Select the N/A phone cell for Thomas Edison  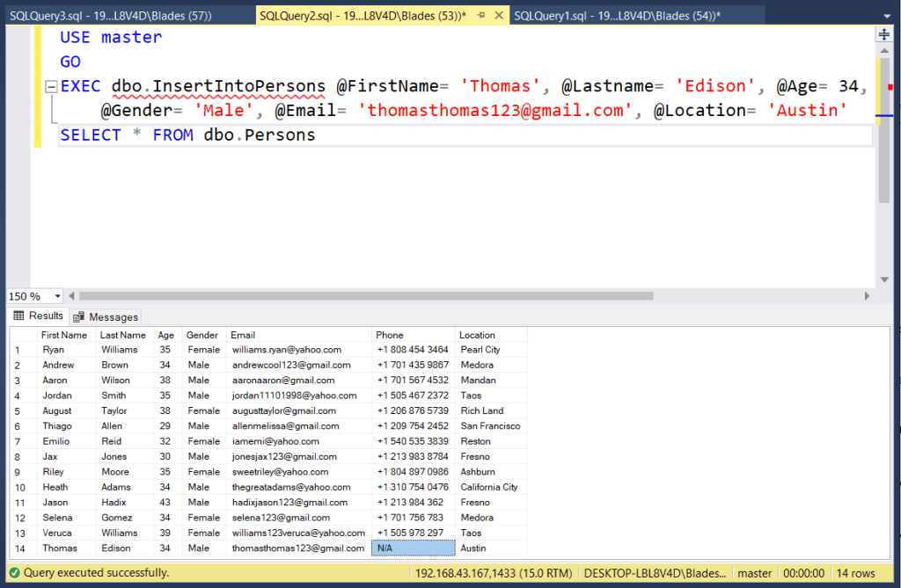[413, 548]
